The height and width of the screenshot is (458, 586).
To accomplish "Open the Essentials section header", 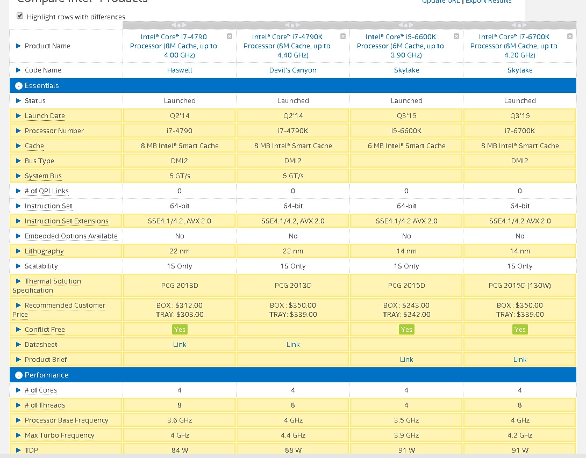I will [x=41, y=86].
